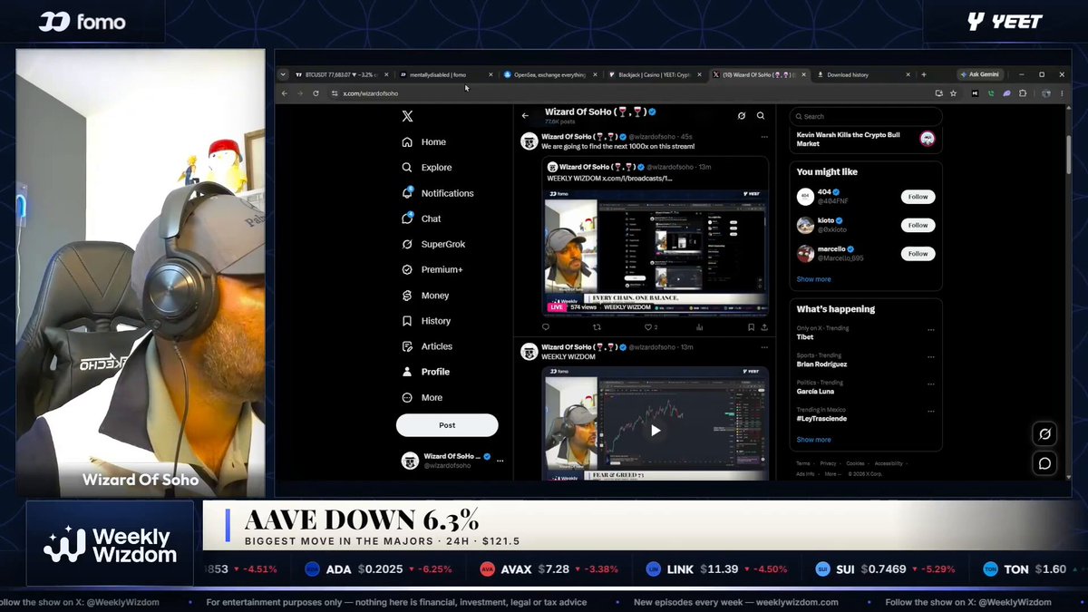Open the tab search dropdown arrow
This screenshot has width=1088, height=612.
click(283, 75)
